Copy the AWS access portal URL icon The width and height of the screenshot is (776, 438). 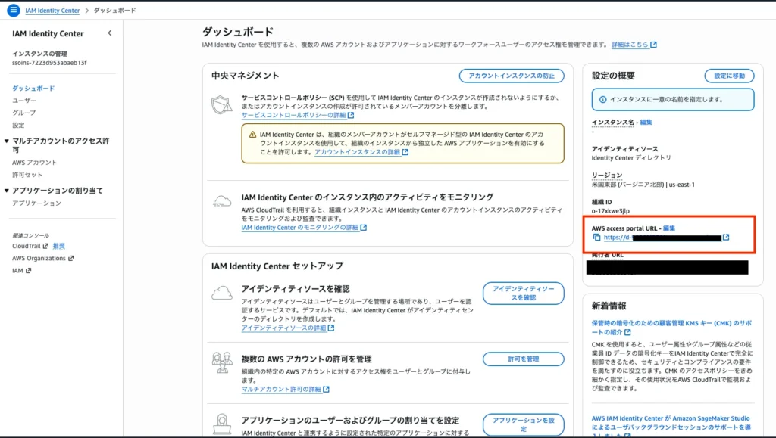596,238
